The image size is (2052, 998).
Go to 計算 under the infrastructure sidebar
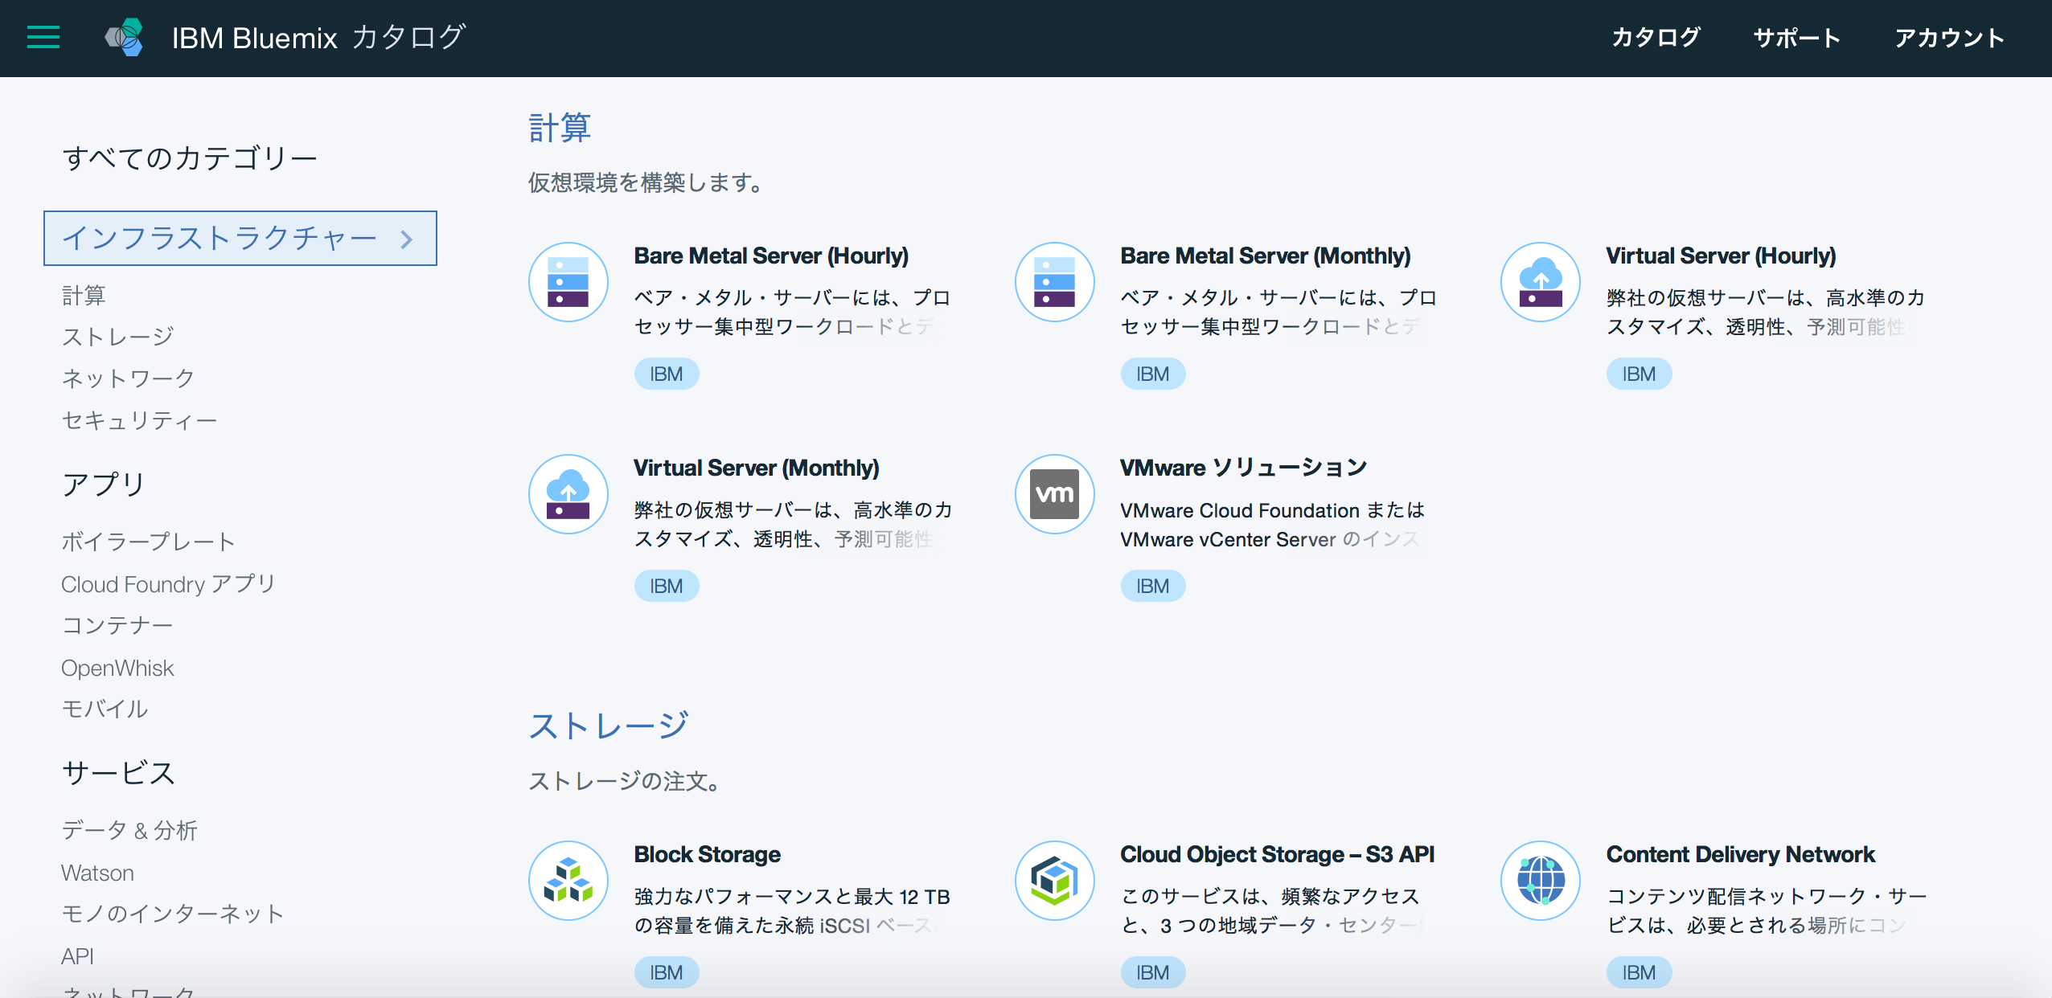pos(84,295)
